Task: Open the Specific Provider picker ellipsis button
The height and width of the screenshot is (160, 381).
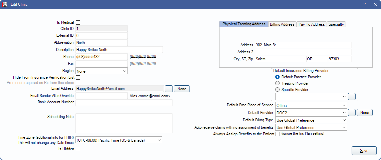Action: click(352, 96)
